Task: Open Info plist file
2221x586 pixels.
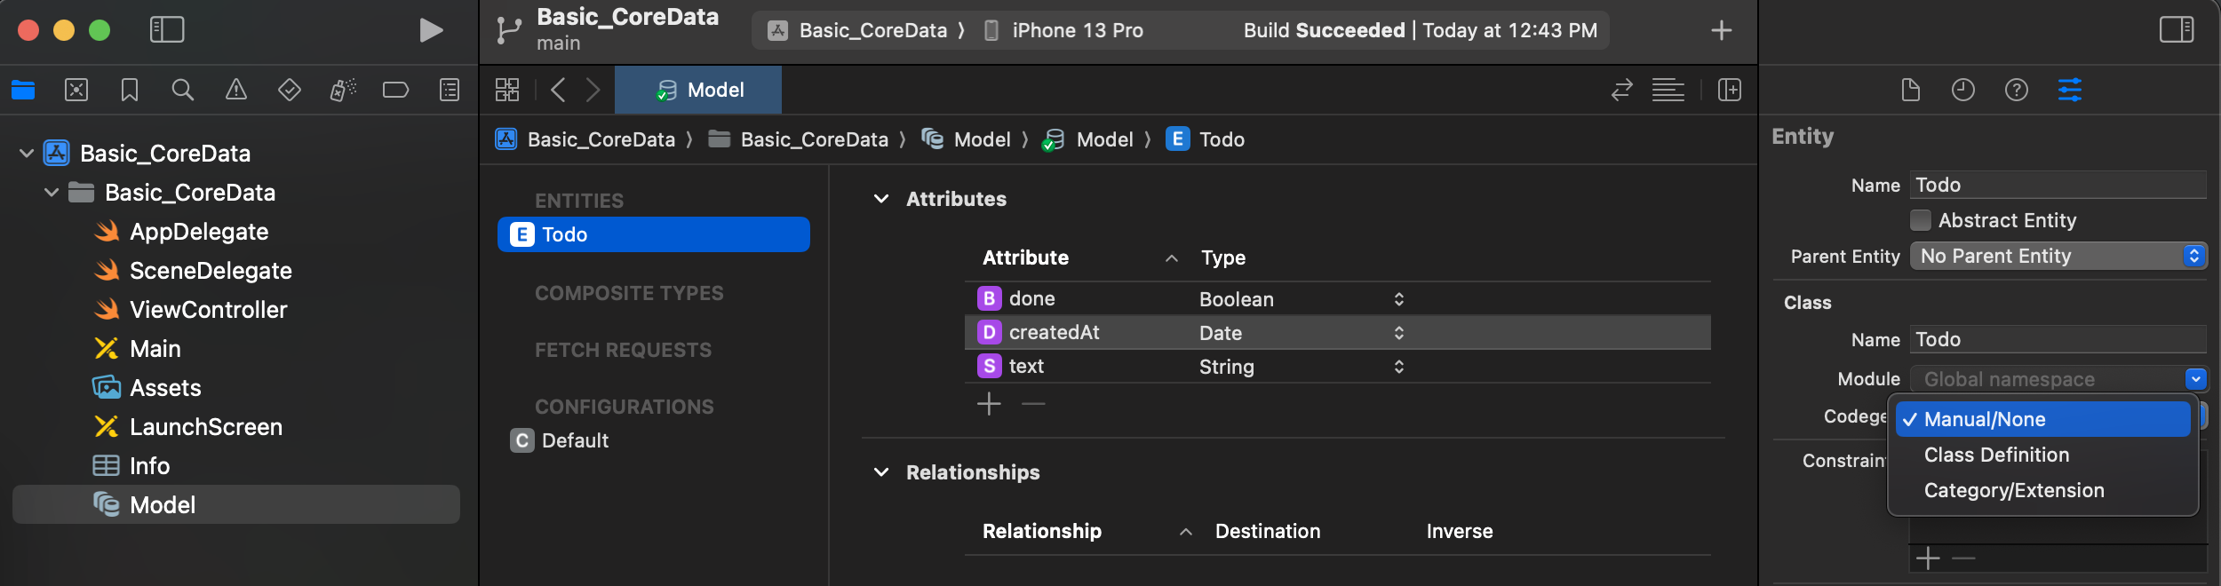Action: [x=149, y=466]
